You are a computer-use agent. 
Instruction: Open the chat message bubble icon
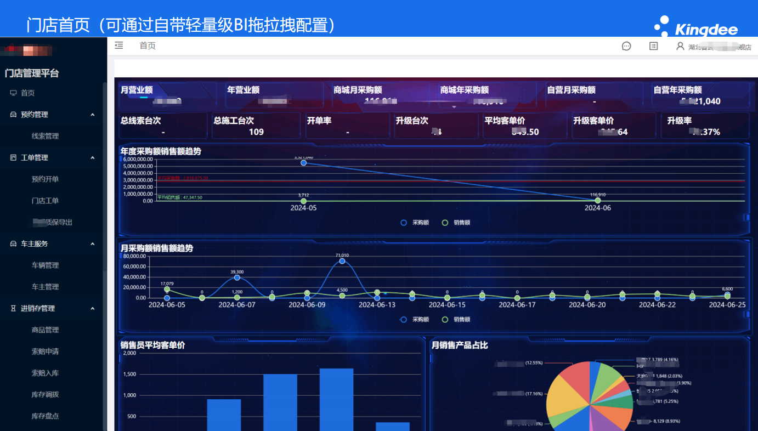pos(626,47)
